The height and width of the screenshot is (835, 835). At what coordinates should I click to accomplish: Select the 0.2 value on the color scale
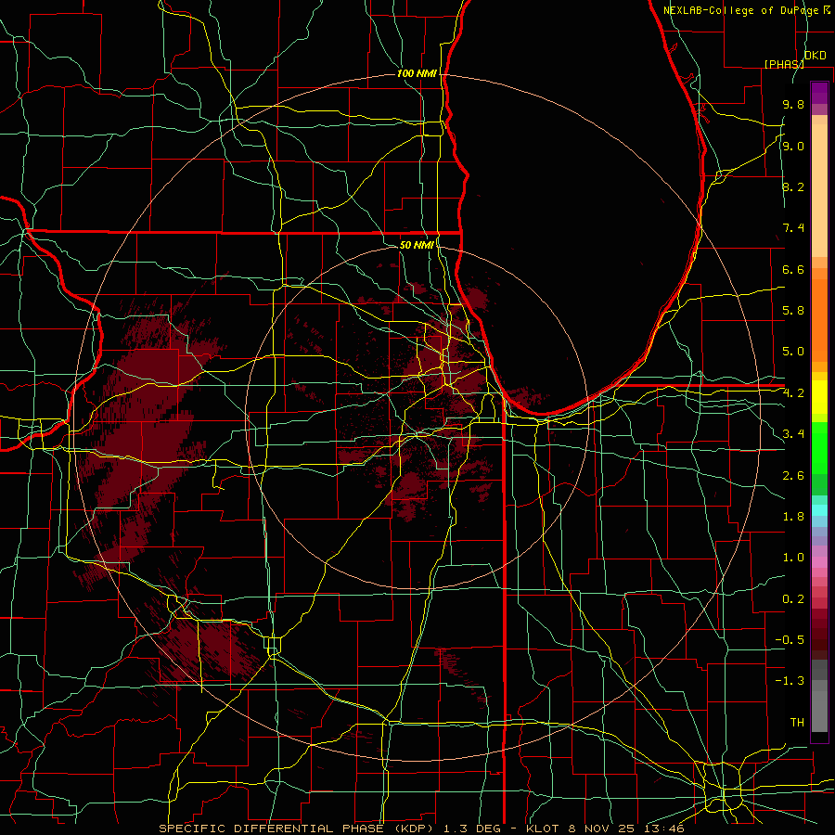pos(793,599)
